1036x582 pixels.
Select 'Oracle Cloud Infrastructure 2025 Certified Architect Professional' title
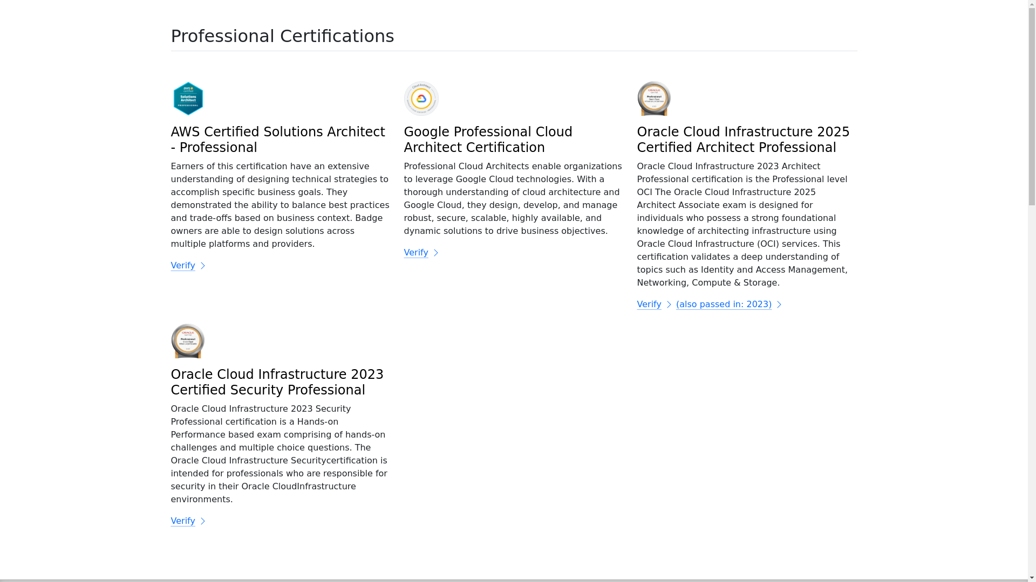pos(744,140)
